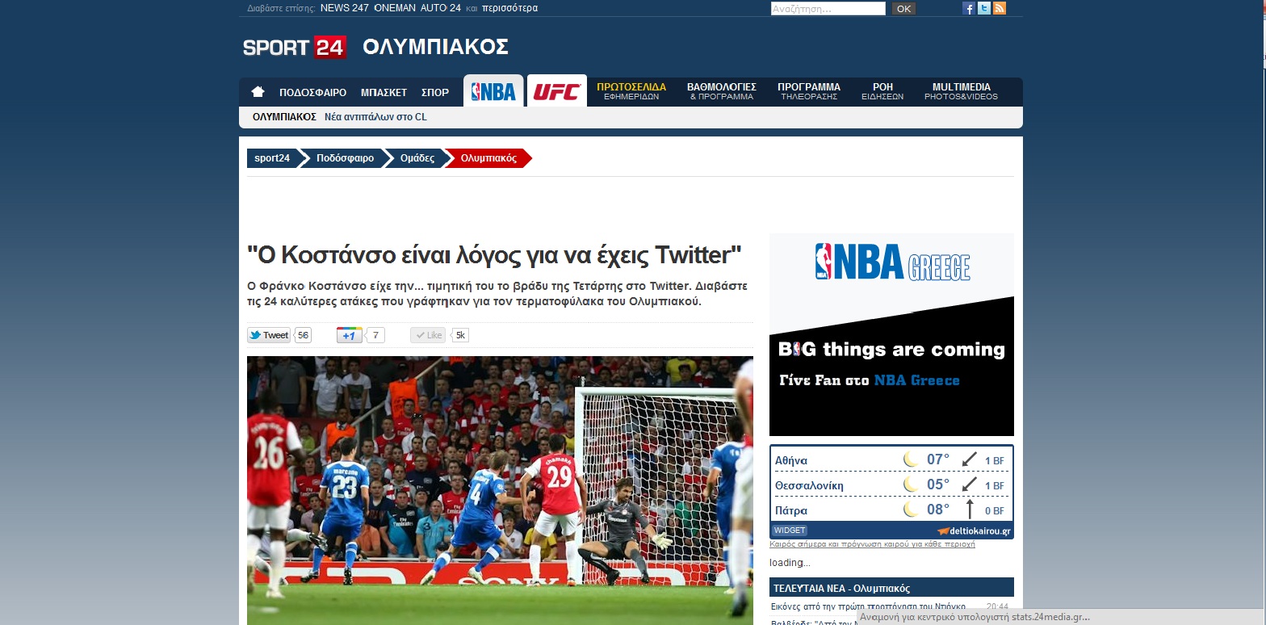Click the περισσότερα link
Image resolution: width=1266 pixels, height=625 pixels.
(509, 8)
